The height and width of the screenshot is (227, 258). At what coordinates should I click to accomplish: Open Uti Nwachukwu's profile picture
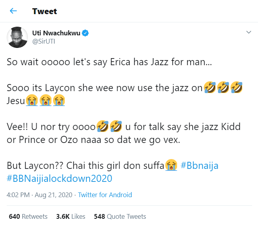16,37
